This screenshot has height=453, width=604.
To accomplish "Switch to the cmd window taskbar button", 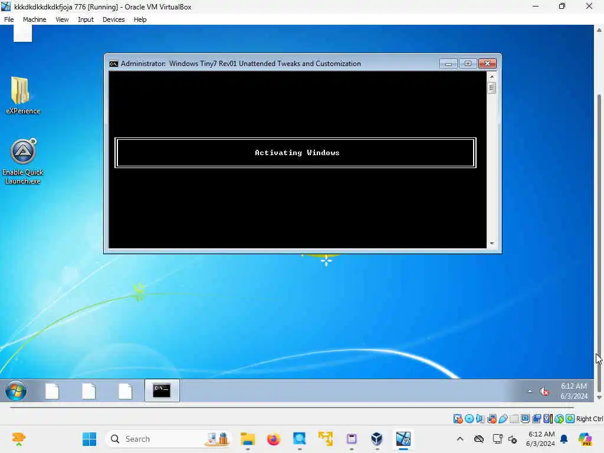I will coord(162,390).
